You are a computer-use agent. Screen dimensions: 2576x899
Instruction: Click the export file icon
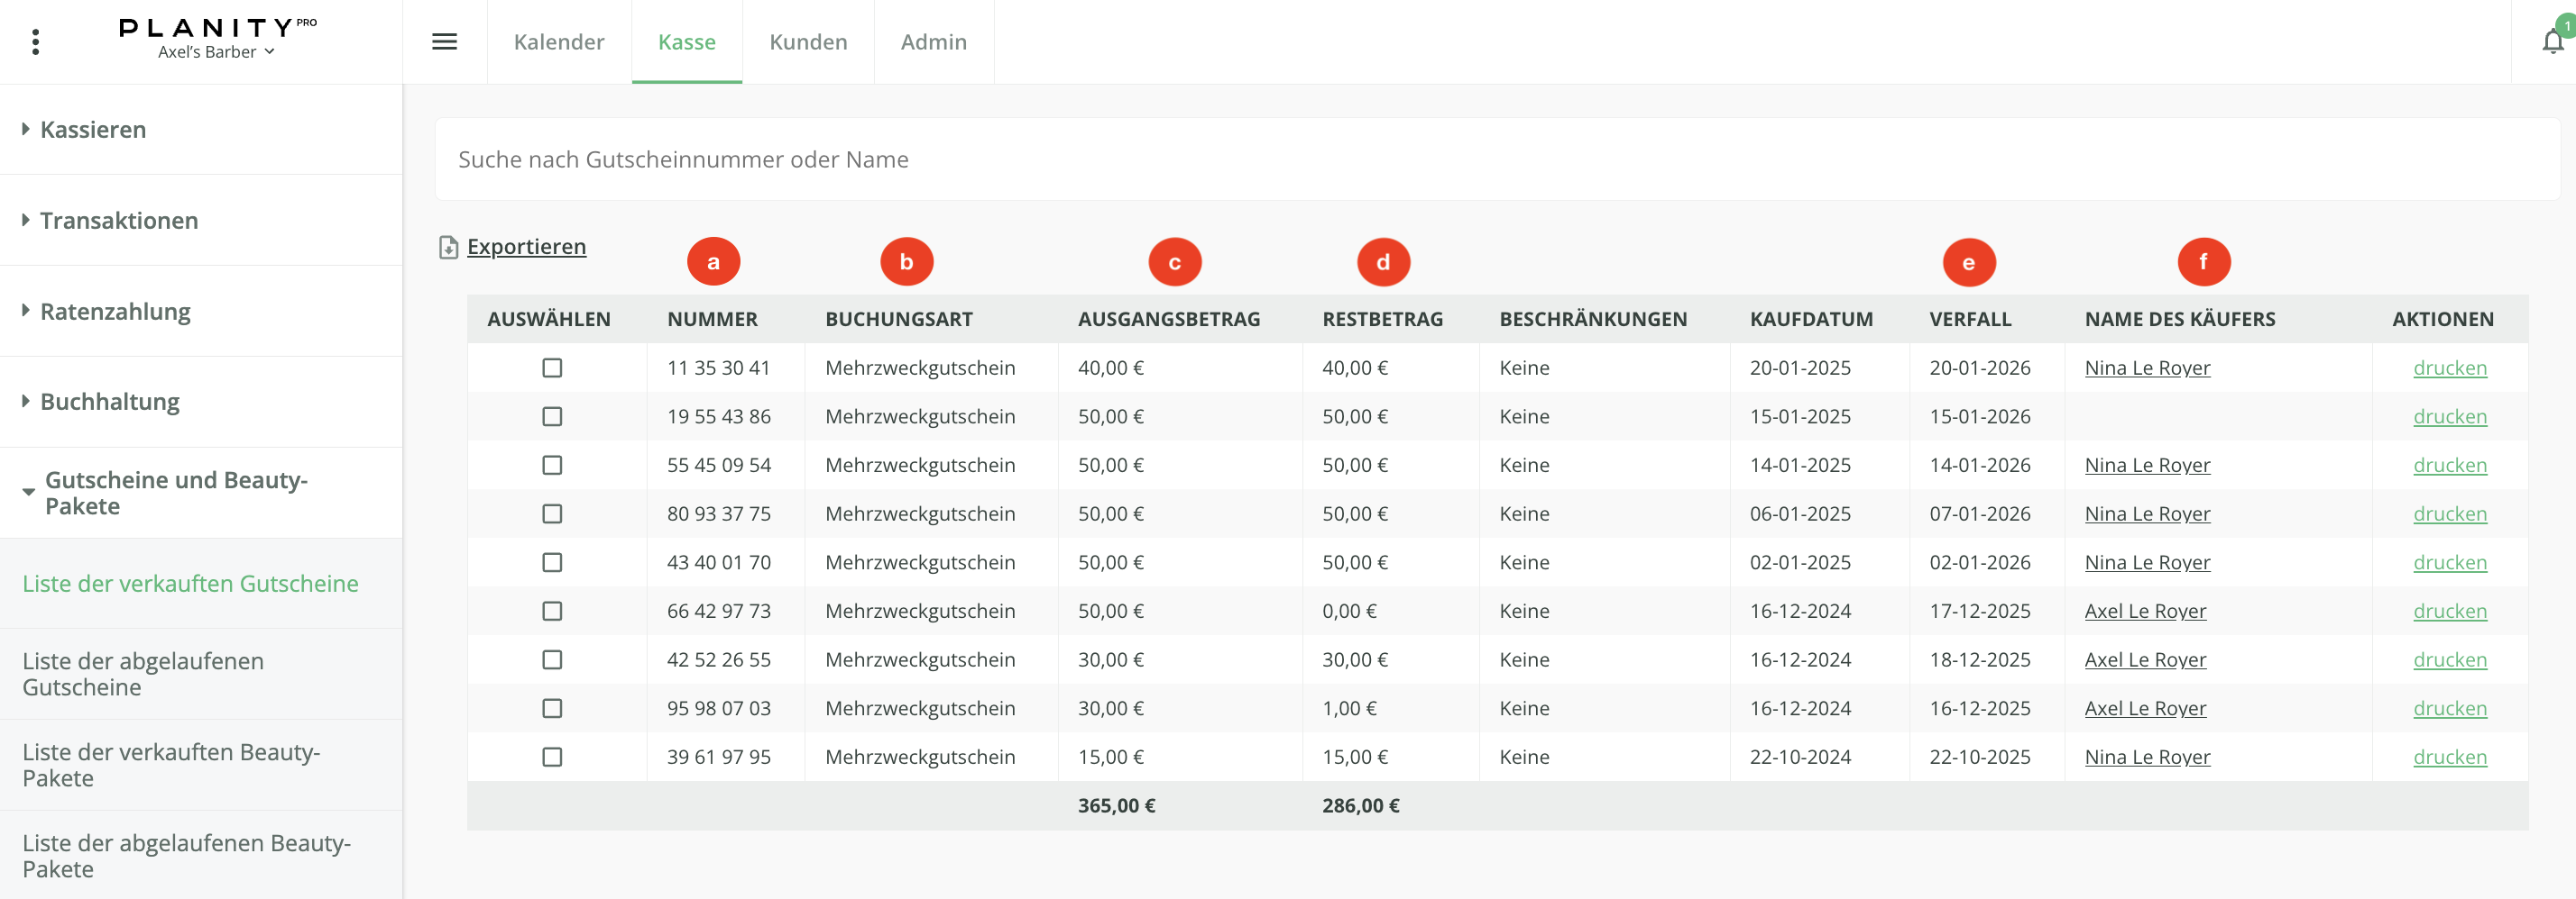(448, 247)
